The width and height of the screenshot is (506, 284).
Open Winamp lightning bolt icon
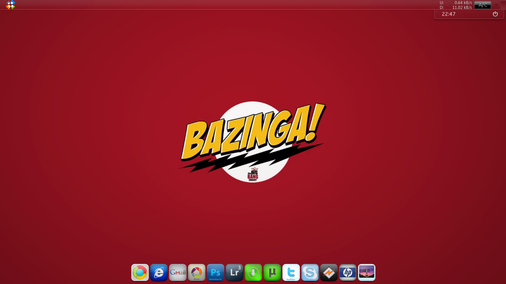point(329,273)
